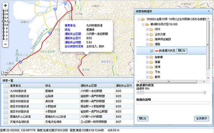Close the 被害情報選択 panel with the X
Viewport: 214px width, 133px height.
pyautogui.click(x=208, y=11)
